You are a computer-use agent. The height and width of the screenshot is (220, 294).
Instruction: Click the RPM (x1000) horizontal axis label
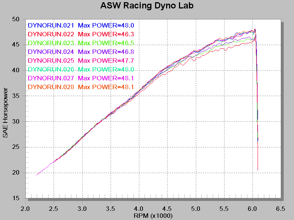click(x=153, y=216)
